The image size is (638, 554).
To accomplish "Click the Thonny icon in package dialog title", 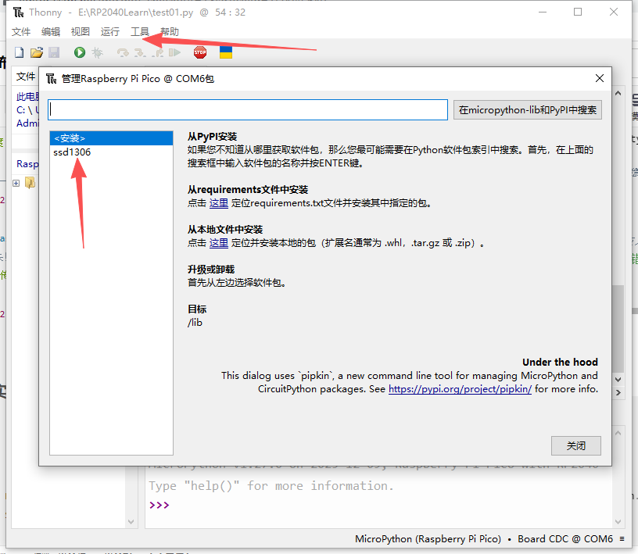I will (x=51, y=78).
